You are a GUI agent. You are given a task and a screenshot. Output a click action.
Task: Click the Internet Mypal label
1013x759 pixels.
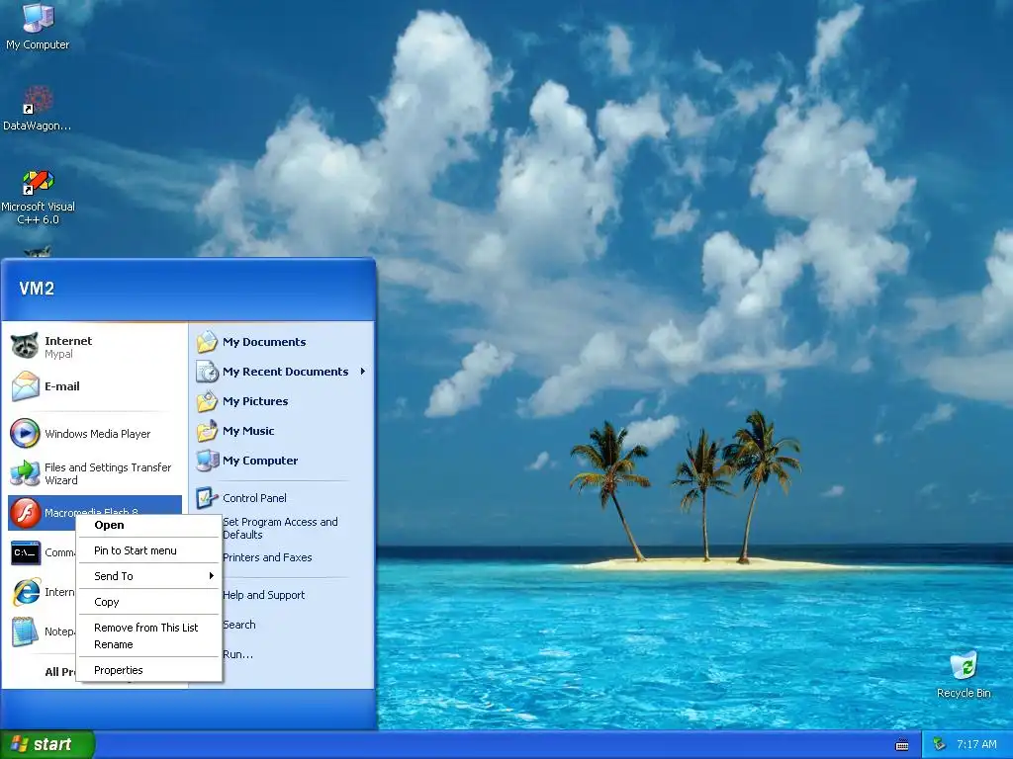point(68,347)
